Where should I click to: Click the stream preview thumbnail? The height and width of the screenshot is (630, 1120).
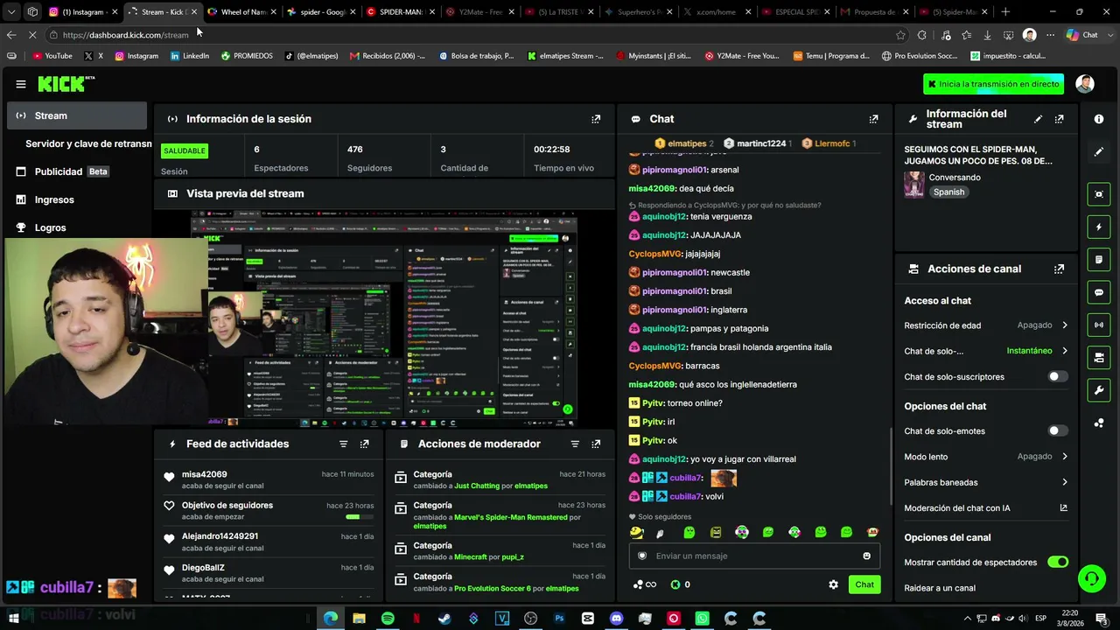(x=384, y=317)
